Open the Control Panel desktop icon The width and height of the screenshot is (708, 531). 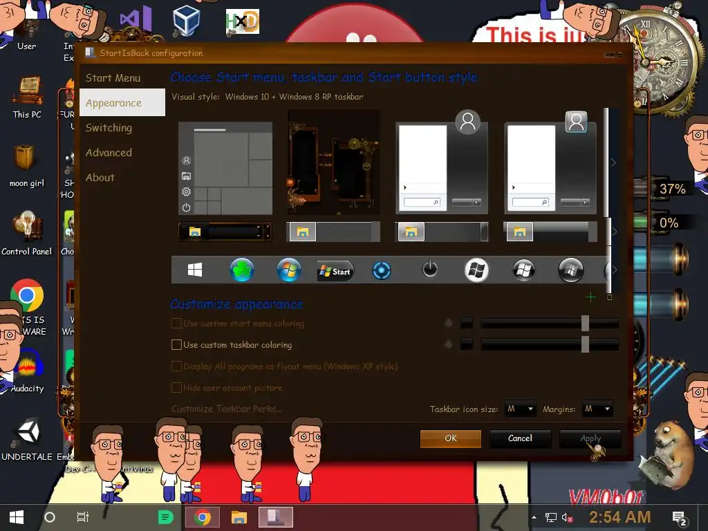27,234
